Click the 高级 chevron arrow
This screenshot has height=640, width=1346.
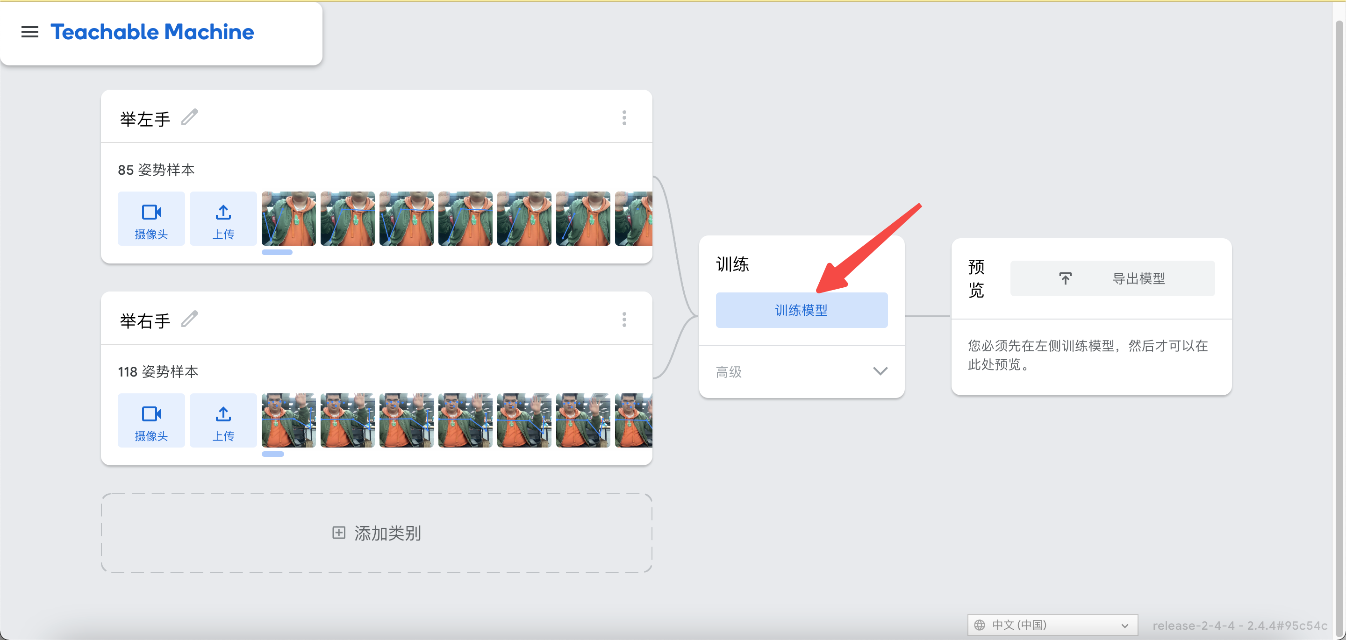point(880,371)
